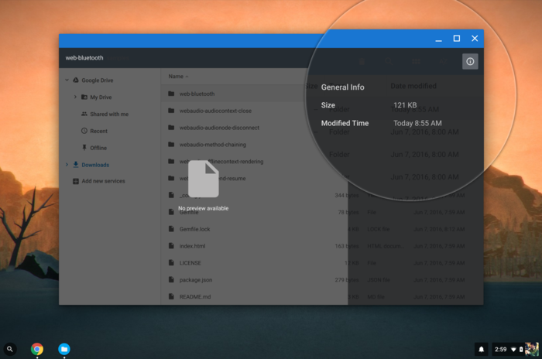Expand the Downloads section arrow
The width and height of the screenshot is (542, 359).
pyautogui.click(x=67, y=165)
